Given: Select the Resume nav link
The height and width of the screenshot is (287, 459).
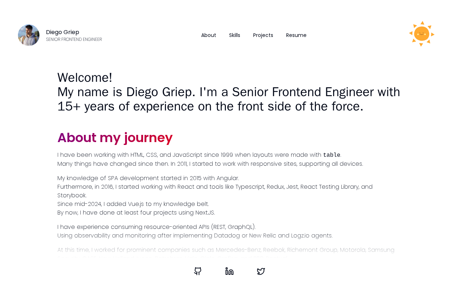Looking at the screenshot, I should click(x=296, y=35).
